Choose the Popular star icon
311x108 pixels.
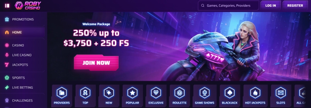coord(132,93)
